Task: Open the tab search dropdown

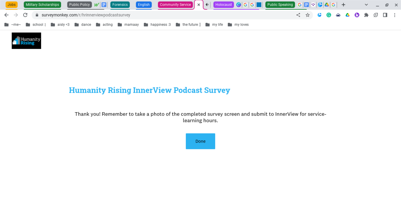Action: [366, 5]
